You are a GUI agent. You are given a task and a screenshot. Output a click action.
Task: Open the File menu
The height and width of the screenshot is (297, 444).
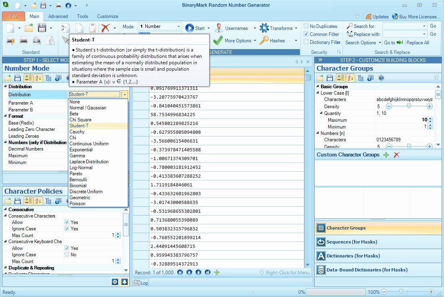(13, 16)
